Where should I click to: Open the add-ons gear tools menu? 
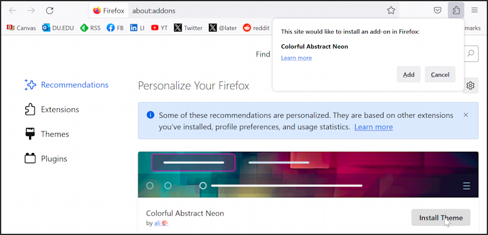(x=470, y=85)
